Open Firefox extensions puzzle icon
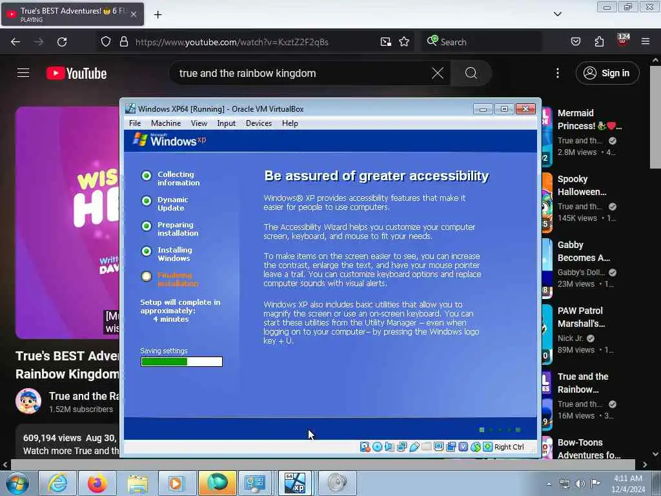The height and width of the screenshot is (496, 661). tap(599, 41)
